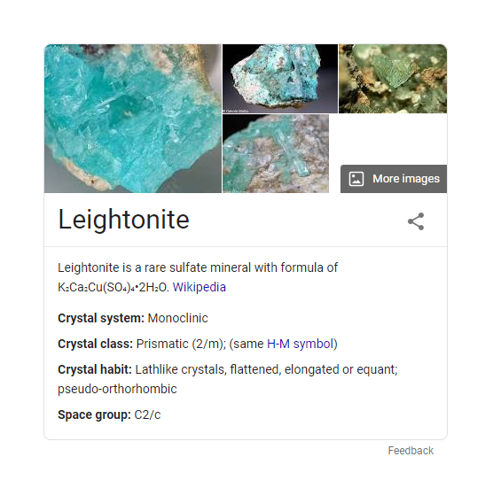Open the Wikipedia link
The height and width of the screenshot is (488, 485).
(199, 287)
